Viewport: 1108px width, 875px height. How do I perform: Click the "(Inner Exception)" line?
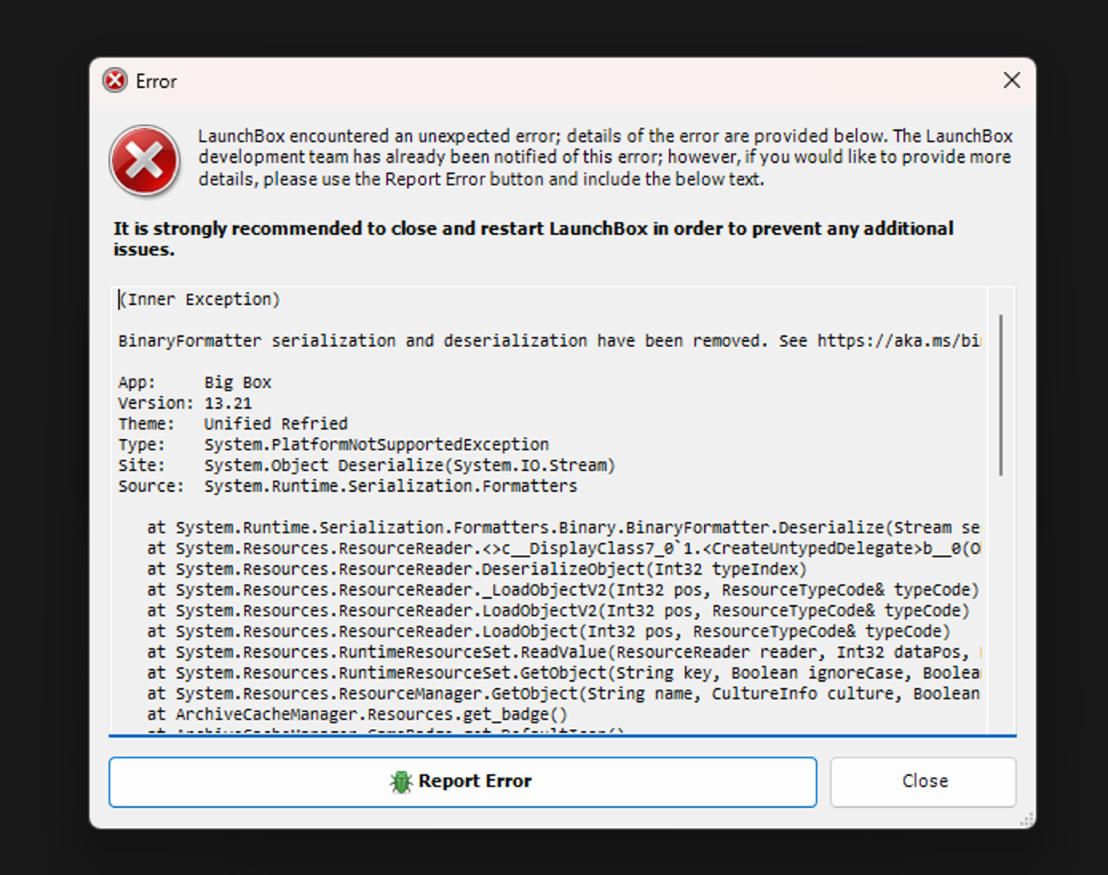pyautogui.click(x=200, y=299)
